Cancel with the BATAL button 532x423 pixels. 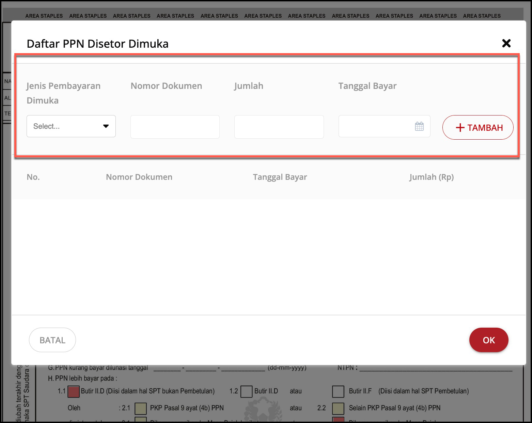[52, 340]
